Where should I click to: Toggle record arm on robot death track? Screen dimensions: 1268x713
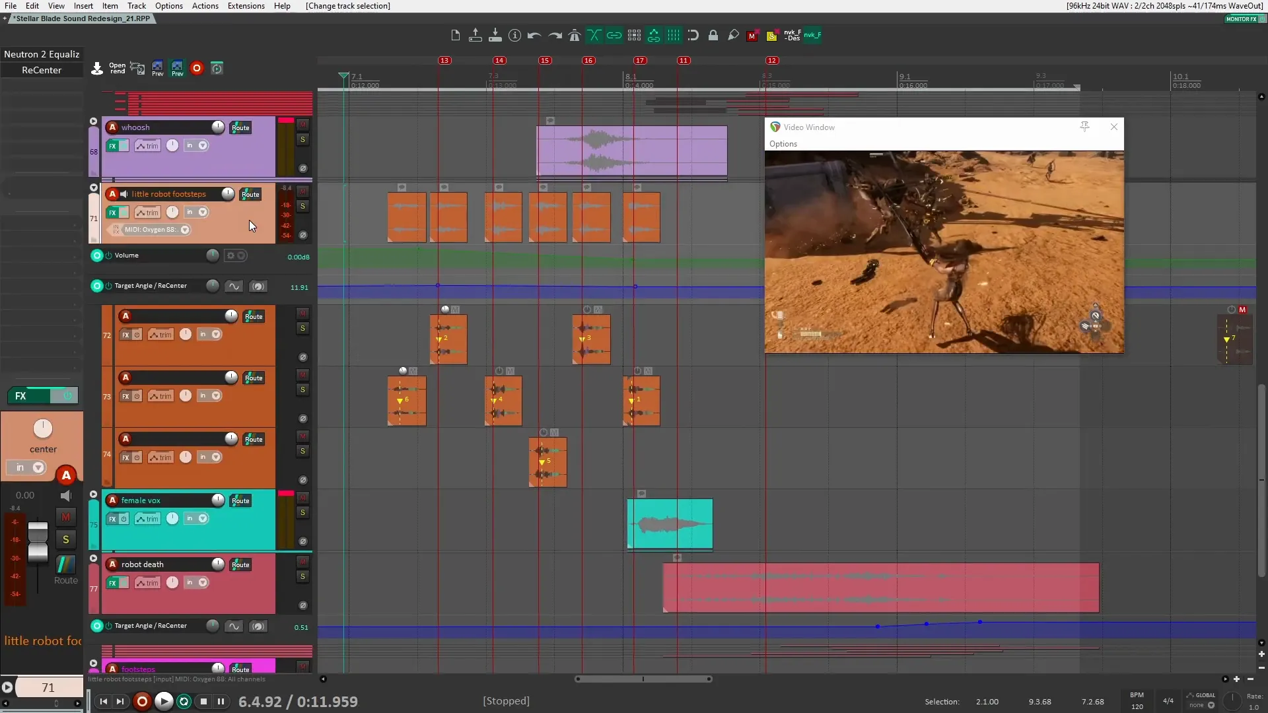point(112,564)
